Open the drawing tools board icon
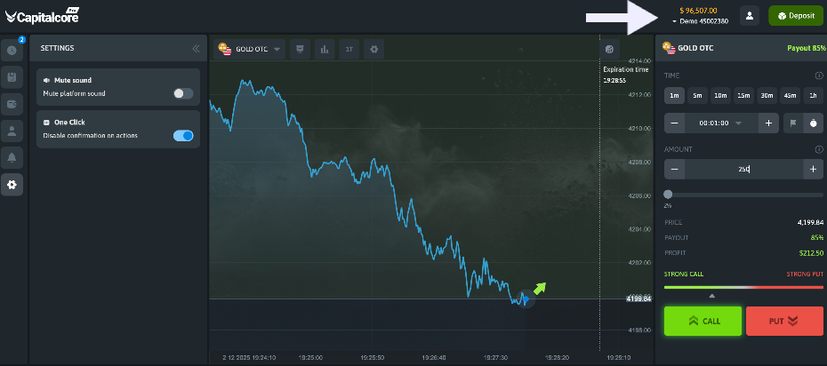The image size is (827, 366). [x=300, y=50]
